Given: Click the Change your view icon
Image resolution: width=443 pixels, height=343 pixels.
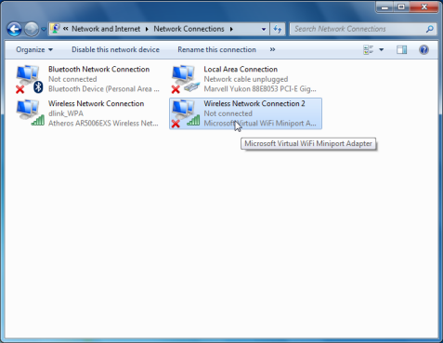Looking at the screenshot, I should [x=368, y=49].
